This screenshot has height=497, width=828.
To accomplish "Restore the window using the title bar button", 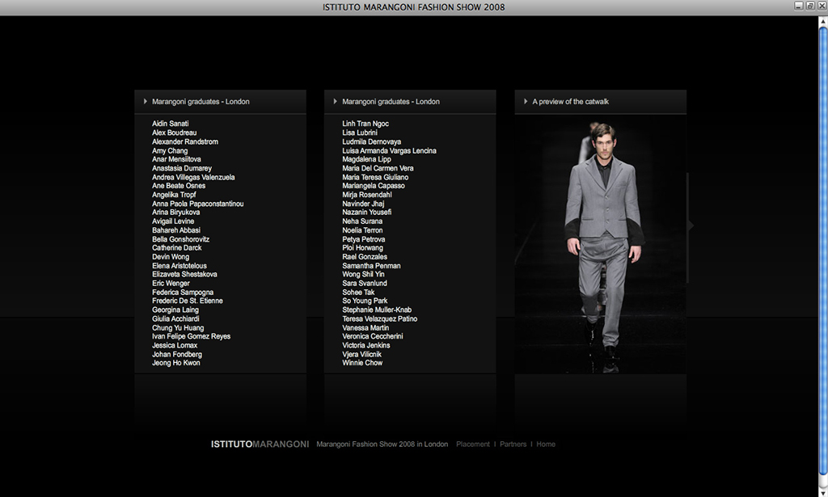I will tap(810, 6).
